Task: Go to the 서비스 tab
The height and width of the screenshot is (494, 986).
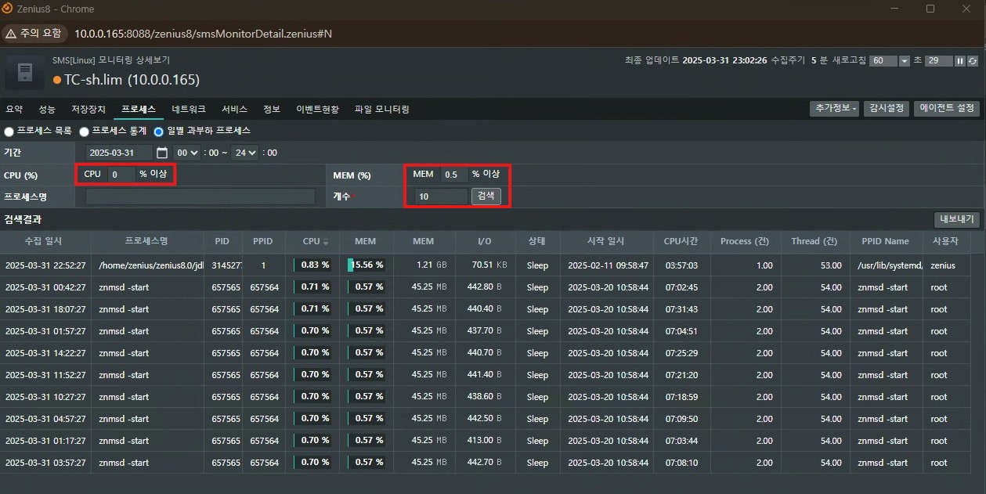Action: (234, 110)
